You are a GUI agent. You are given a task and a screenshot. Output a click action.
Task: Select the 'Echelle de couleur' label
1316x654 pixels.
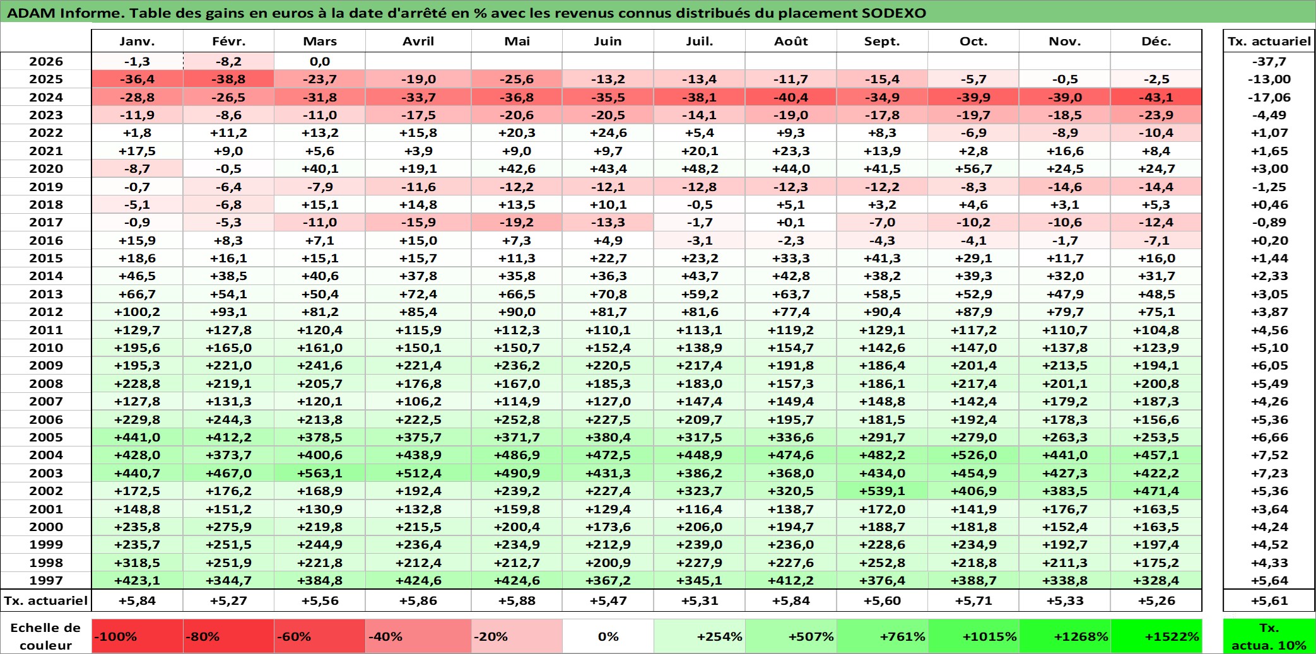(x=46, y=636)
